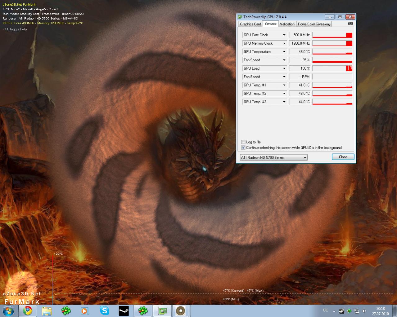397x317 pixels.
Task: Open the volume speaker tray icon
Action: tap(364, 311)
